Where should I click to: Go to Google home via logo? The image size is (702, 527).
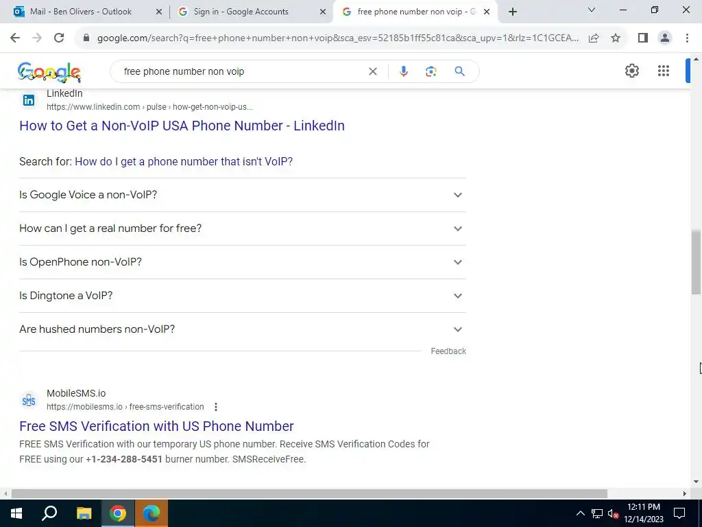[x=49, y=71]
